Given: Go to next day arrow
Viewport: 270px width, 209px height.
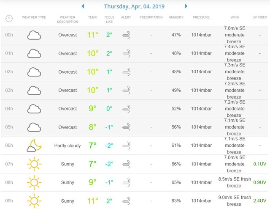Looking at the screenshot, I should (186, 6).
